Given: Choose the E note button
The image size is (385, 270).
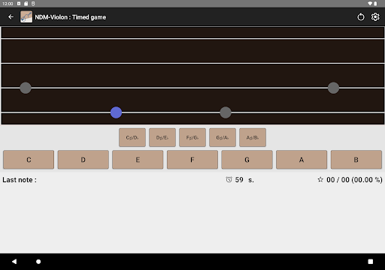Looking at the screenshot, I should click(x=138, y=160).
